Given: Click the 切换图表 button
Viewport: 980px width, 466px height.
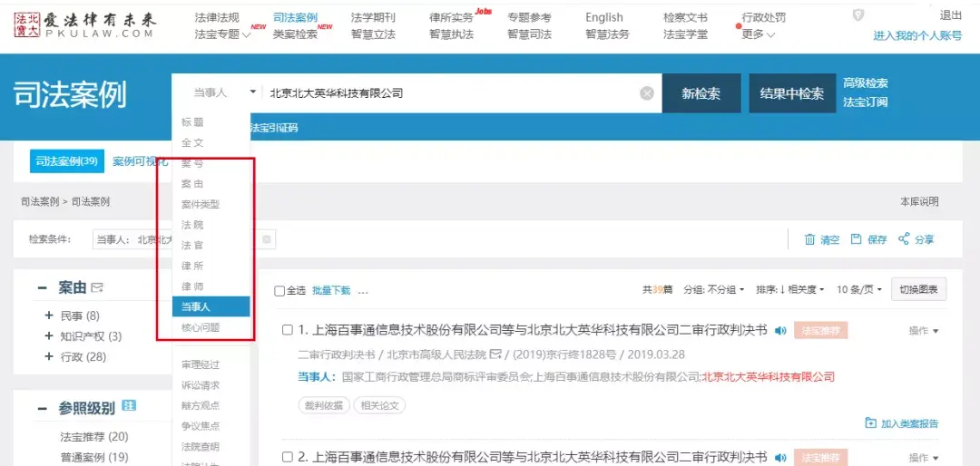Looking at the screenshot, I should (918, 290).
